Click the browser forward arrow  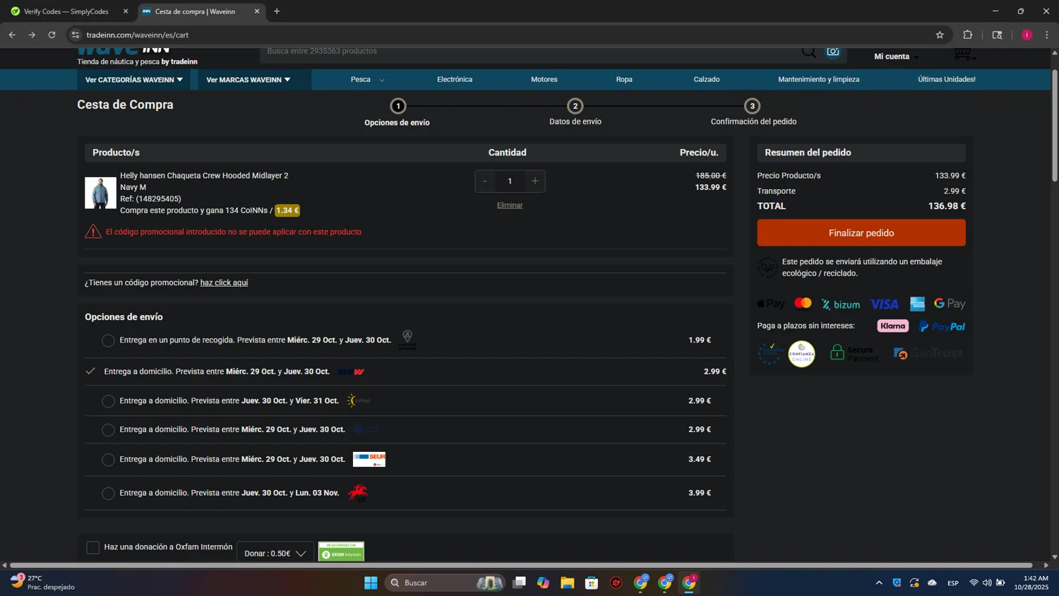click(32, 35)
